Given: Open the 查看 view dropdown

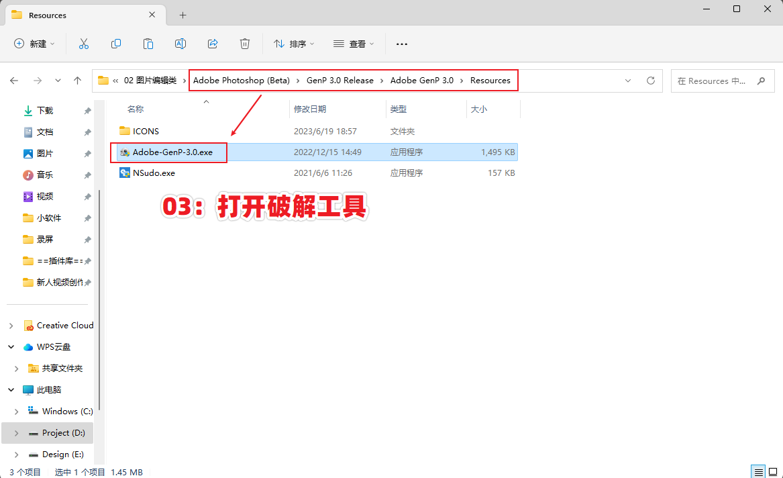Looking at the screenshot, I should pos(354,44).
